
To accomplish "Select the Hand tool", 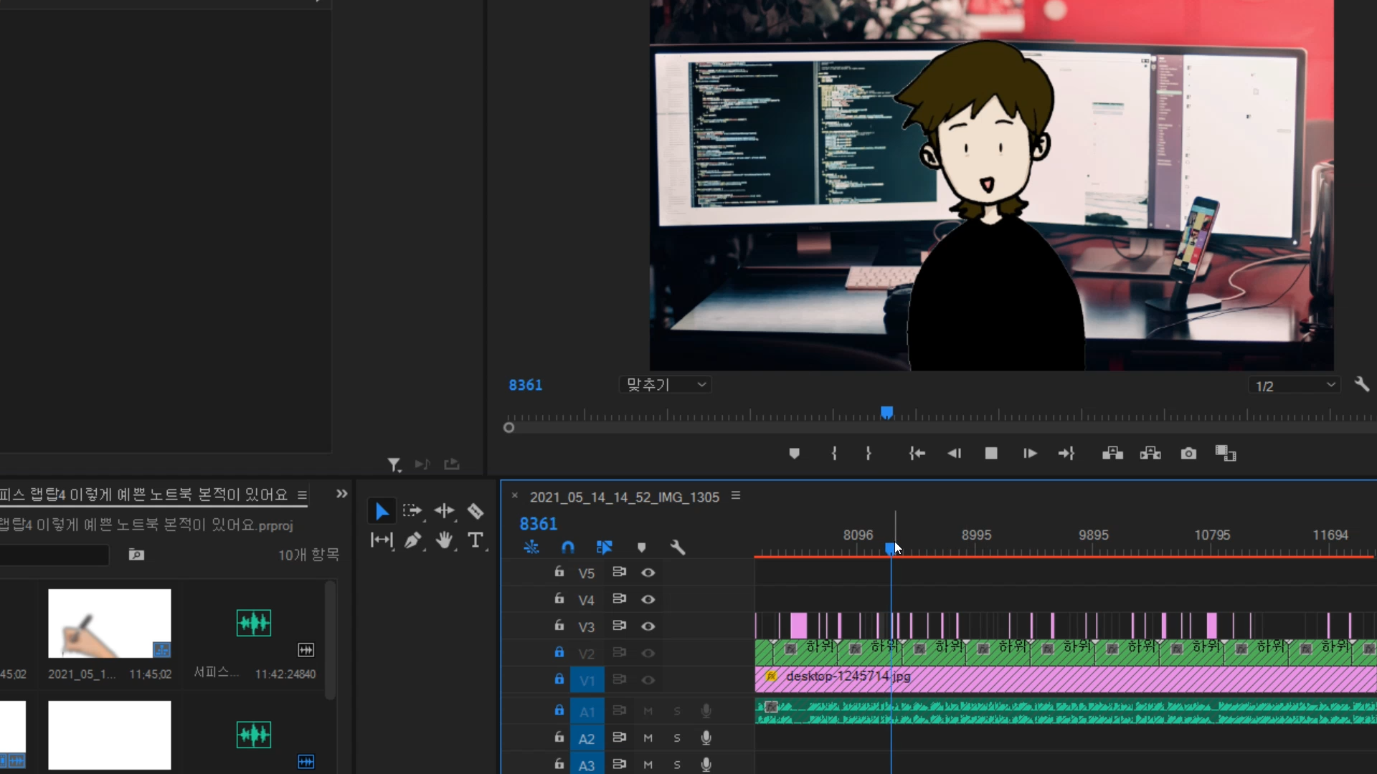I will point(445,540).
